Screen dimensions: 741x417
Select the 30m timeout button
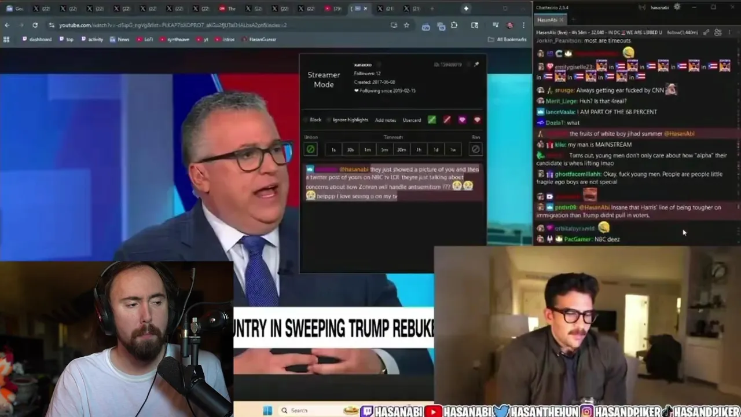[401, 149]
